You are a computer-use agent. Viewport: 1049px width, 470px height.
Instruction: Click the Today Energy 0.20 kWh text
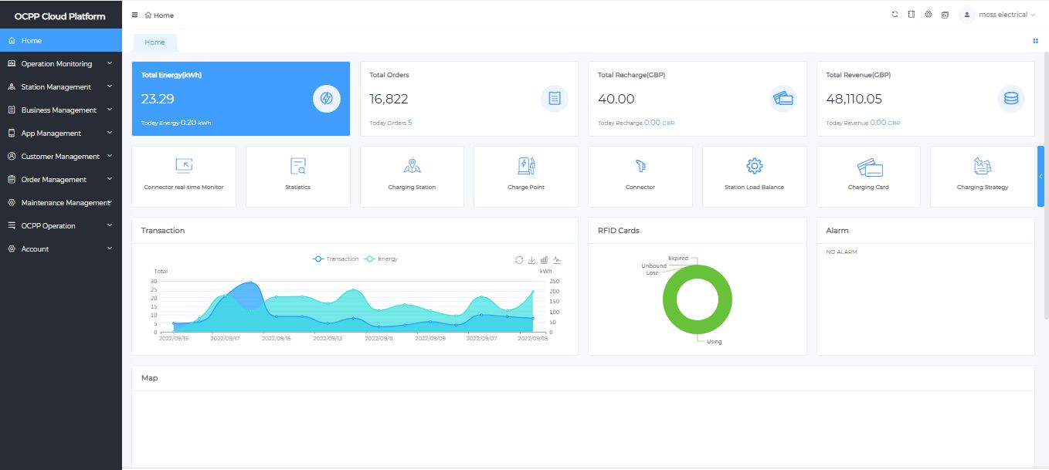coord(176,123)
